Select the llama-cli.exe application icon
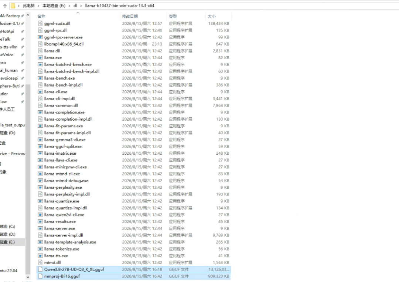Viewport: 399px width, 282px height. 40,92
